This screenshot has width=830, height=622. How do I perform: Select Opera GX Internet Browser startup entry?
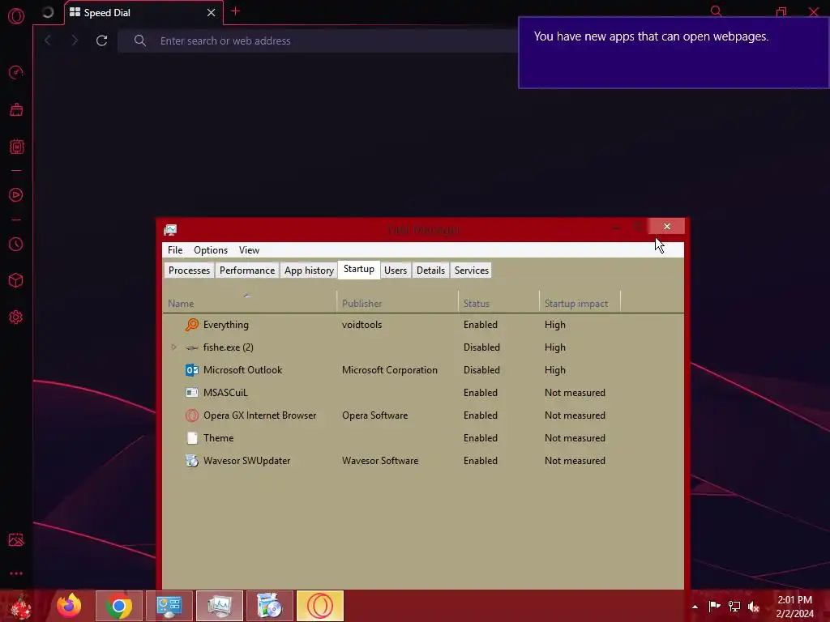(423, 415)
